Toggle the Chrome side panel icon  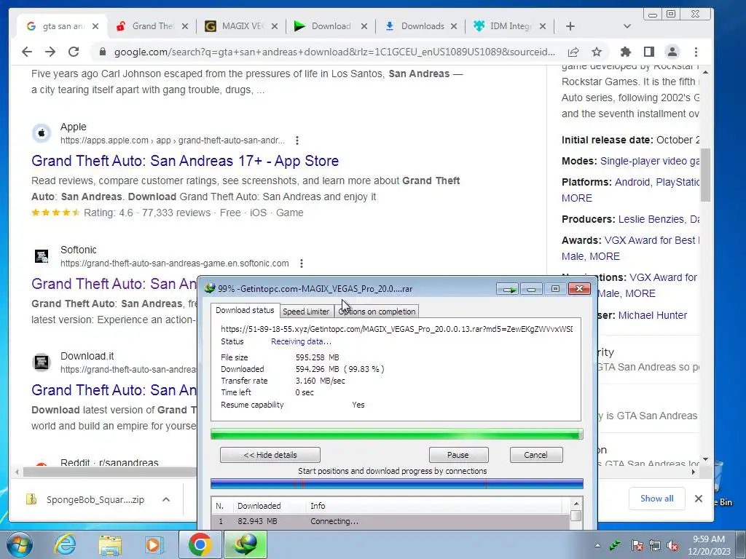coord(649,52)
